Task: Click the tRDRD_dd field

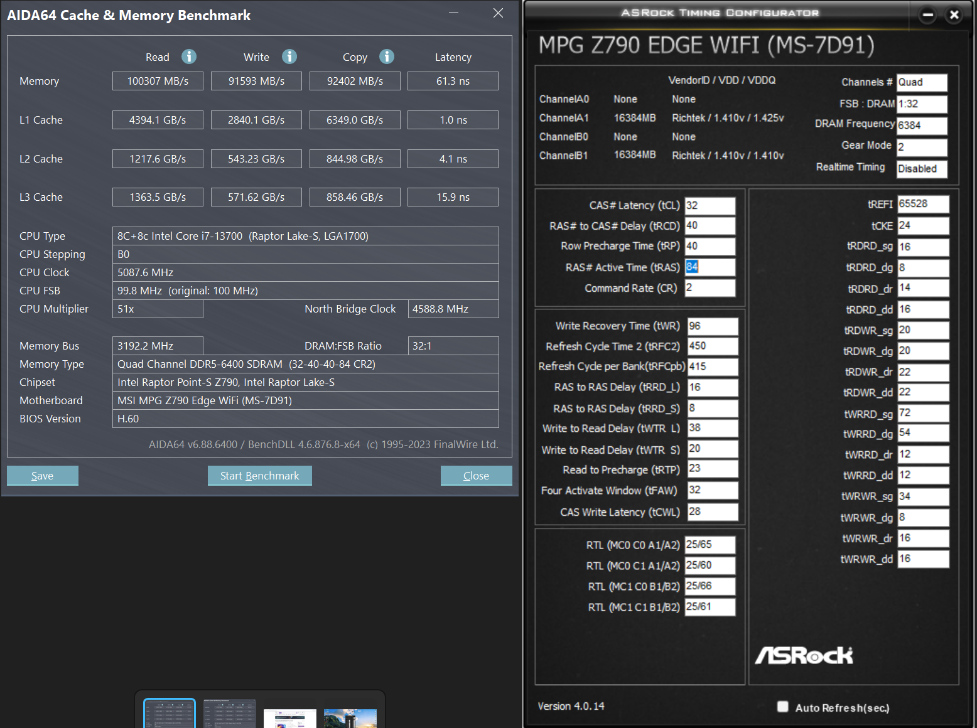Action: coord(923,309)
